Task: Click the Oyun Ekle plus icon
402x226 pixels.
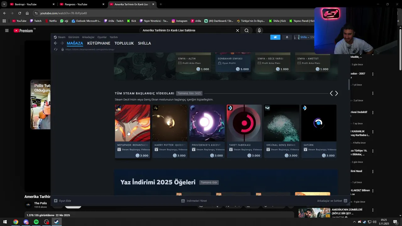Action: coord(56,201)
